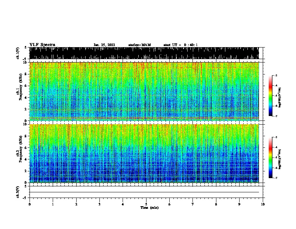Click the time axis tick label "8"
Image resolution: width=296 pixels, height=229 pixels.
[x=216, y=204]
